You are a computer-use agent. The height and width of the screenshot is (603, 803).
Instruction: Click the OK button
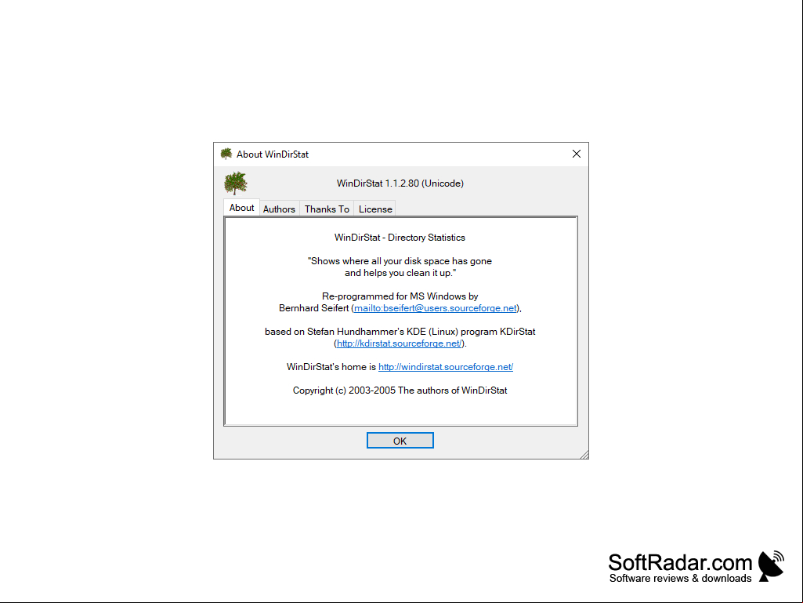click(x=400, y=441)
